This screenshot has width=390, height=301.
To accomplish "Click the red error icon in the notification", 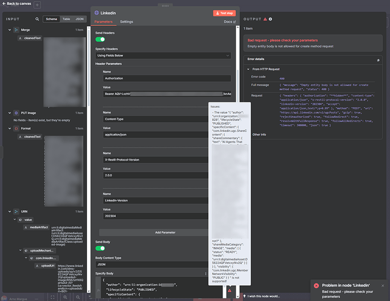I will [316, 285].
